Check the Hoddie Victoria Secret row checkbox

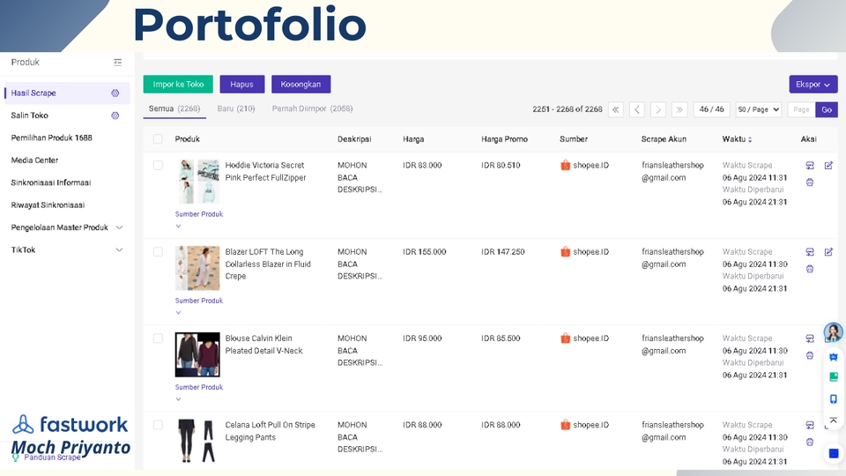pyautogui.click(x=158, y=165)
